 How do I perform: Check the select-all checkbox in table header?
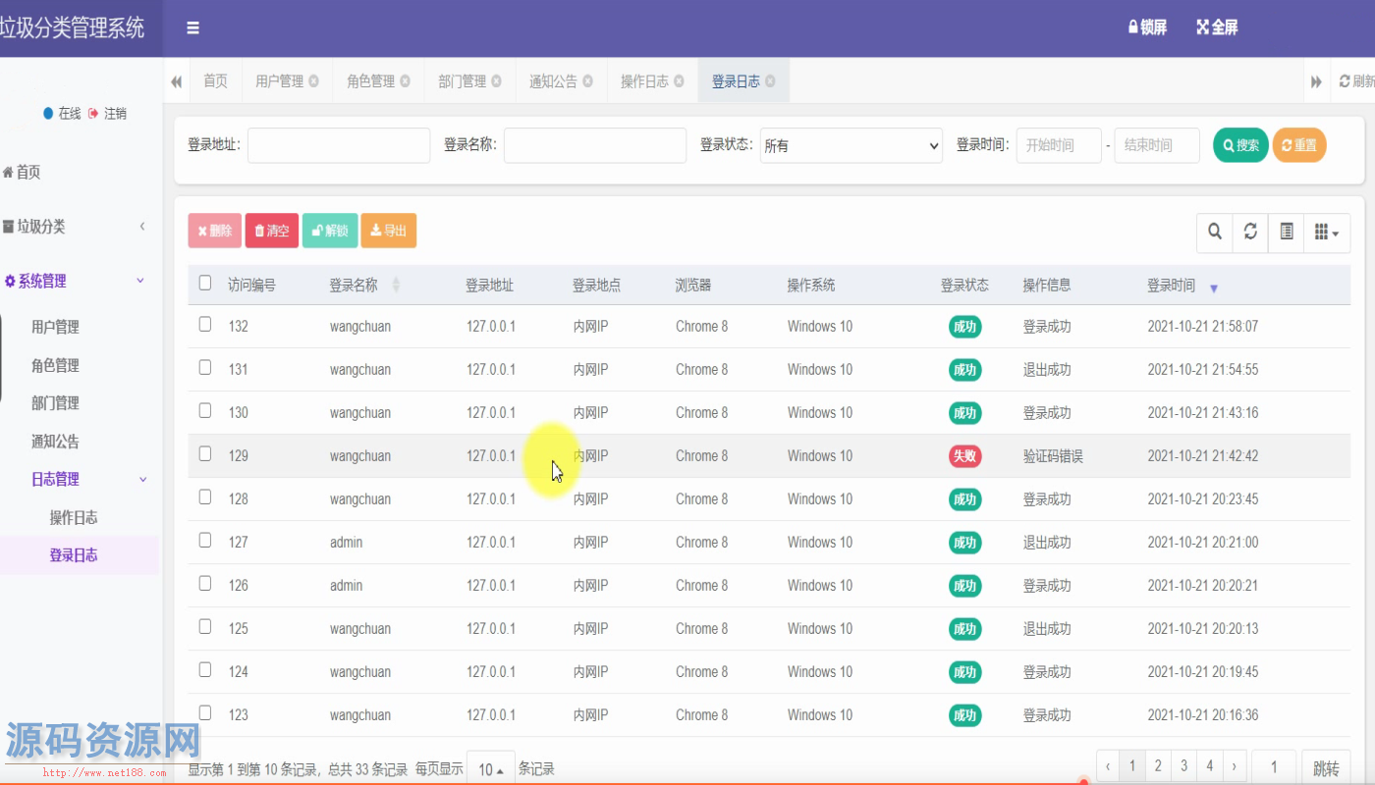pyautogui.click(x=205, y=284)
